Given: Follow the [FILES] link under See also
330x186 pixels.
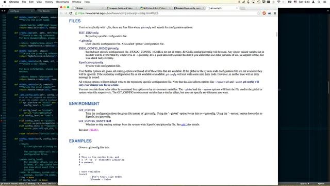Looking at the screenshot, I should pos(93,130).
